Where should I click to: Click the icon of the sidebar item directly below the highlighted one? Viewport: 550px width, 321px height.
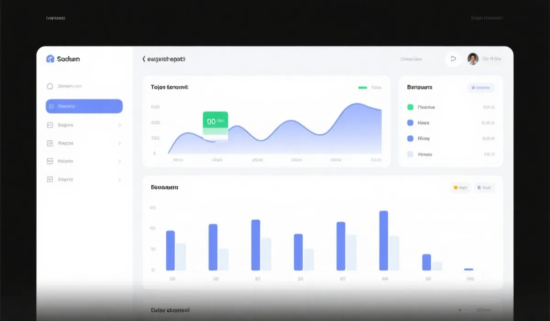[50, 125]
